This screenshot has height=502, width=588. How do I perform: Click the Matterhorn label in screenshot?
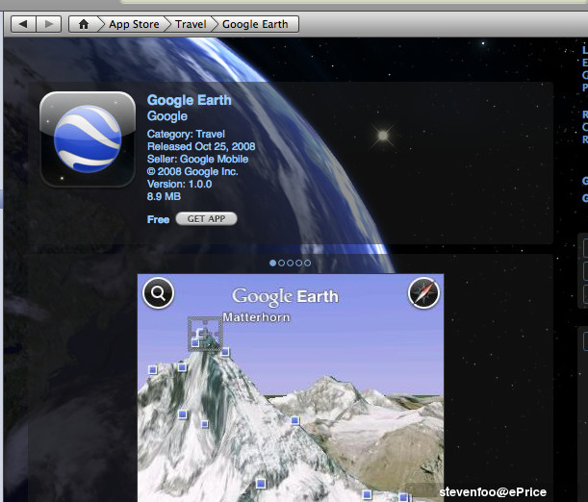[x=257, y=317]
